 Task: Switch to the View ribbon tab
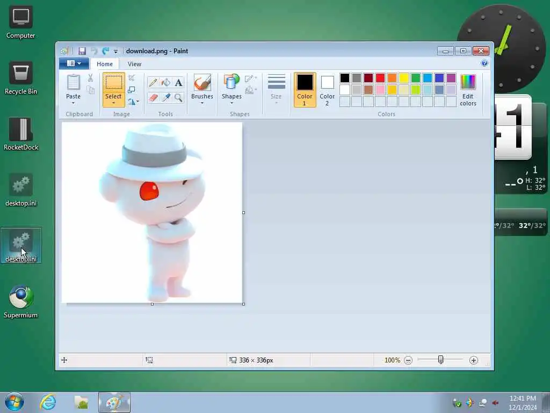(x=134, y=64)
